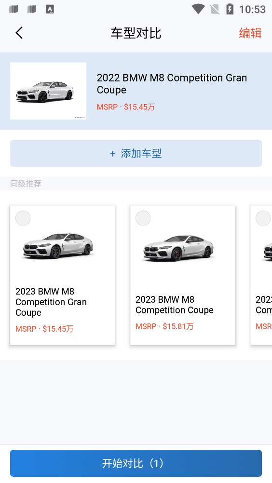Tap the no-SIM status icon
Image resolution: width=272 pixels, height=483 pixels.
tap(215, 9)
